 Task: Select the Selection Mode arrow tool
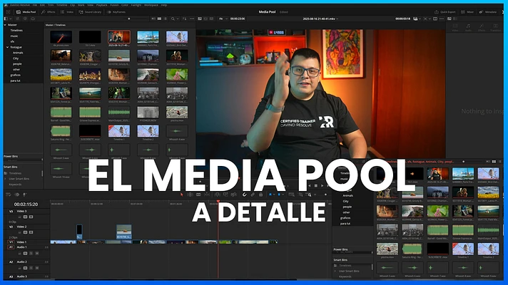point(181,195)
